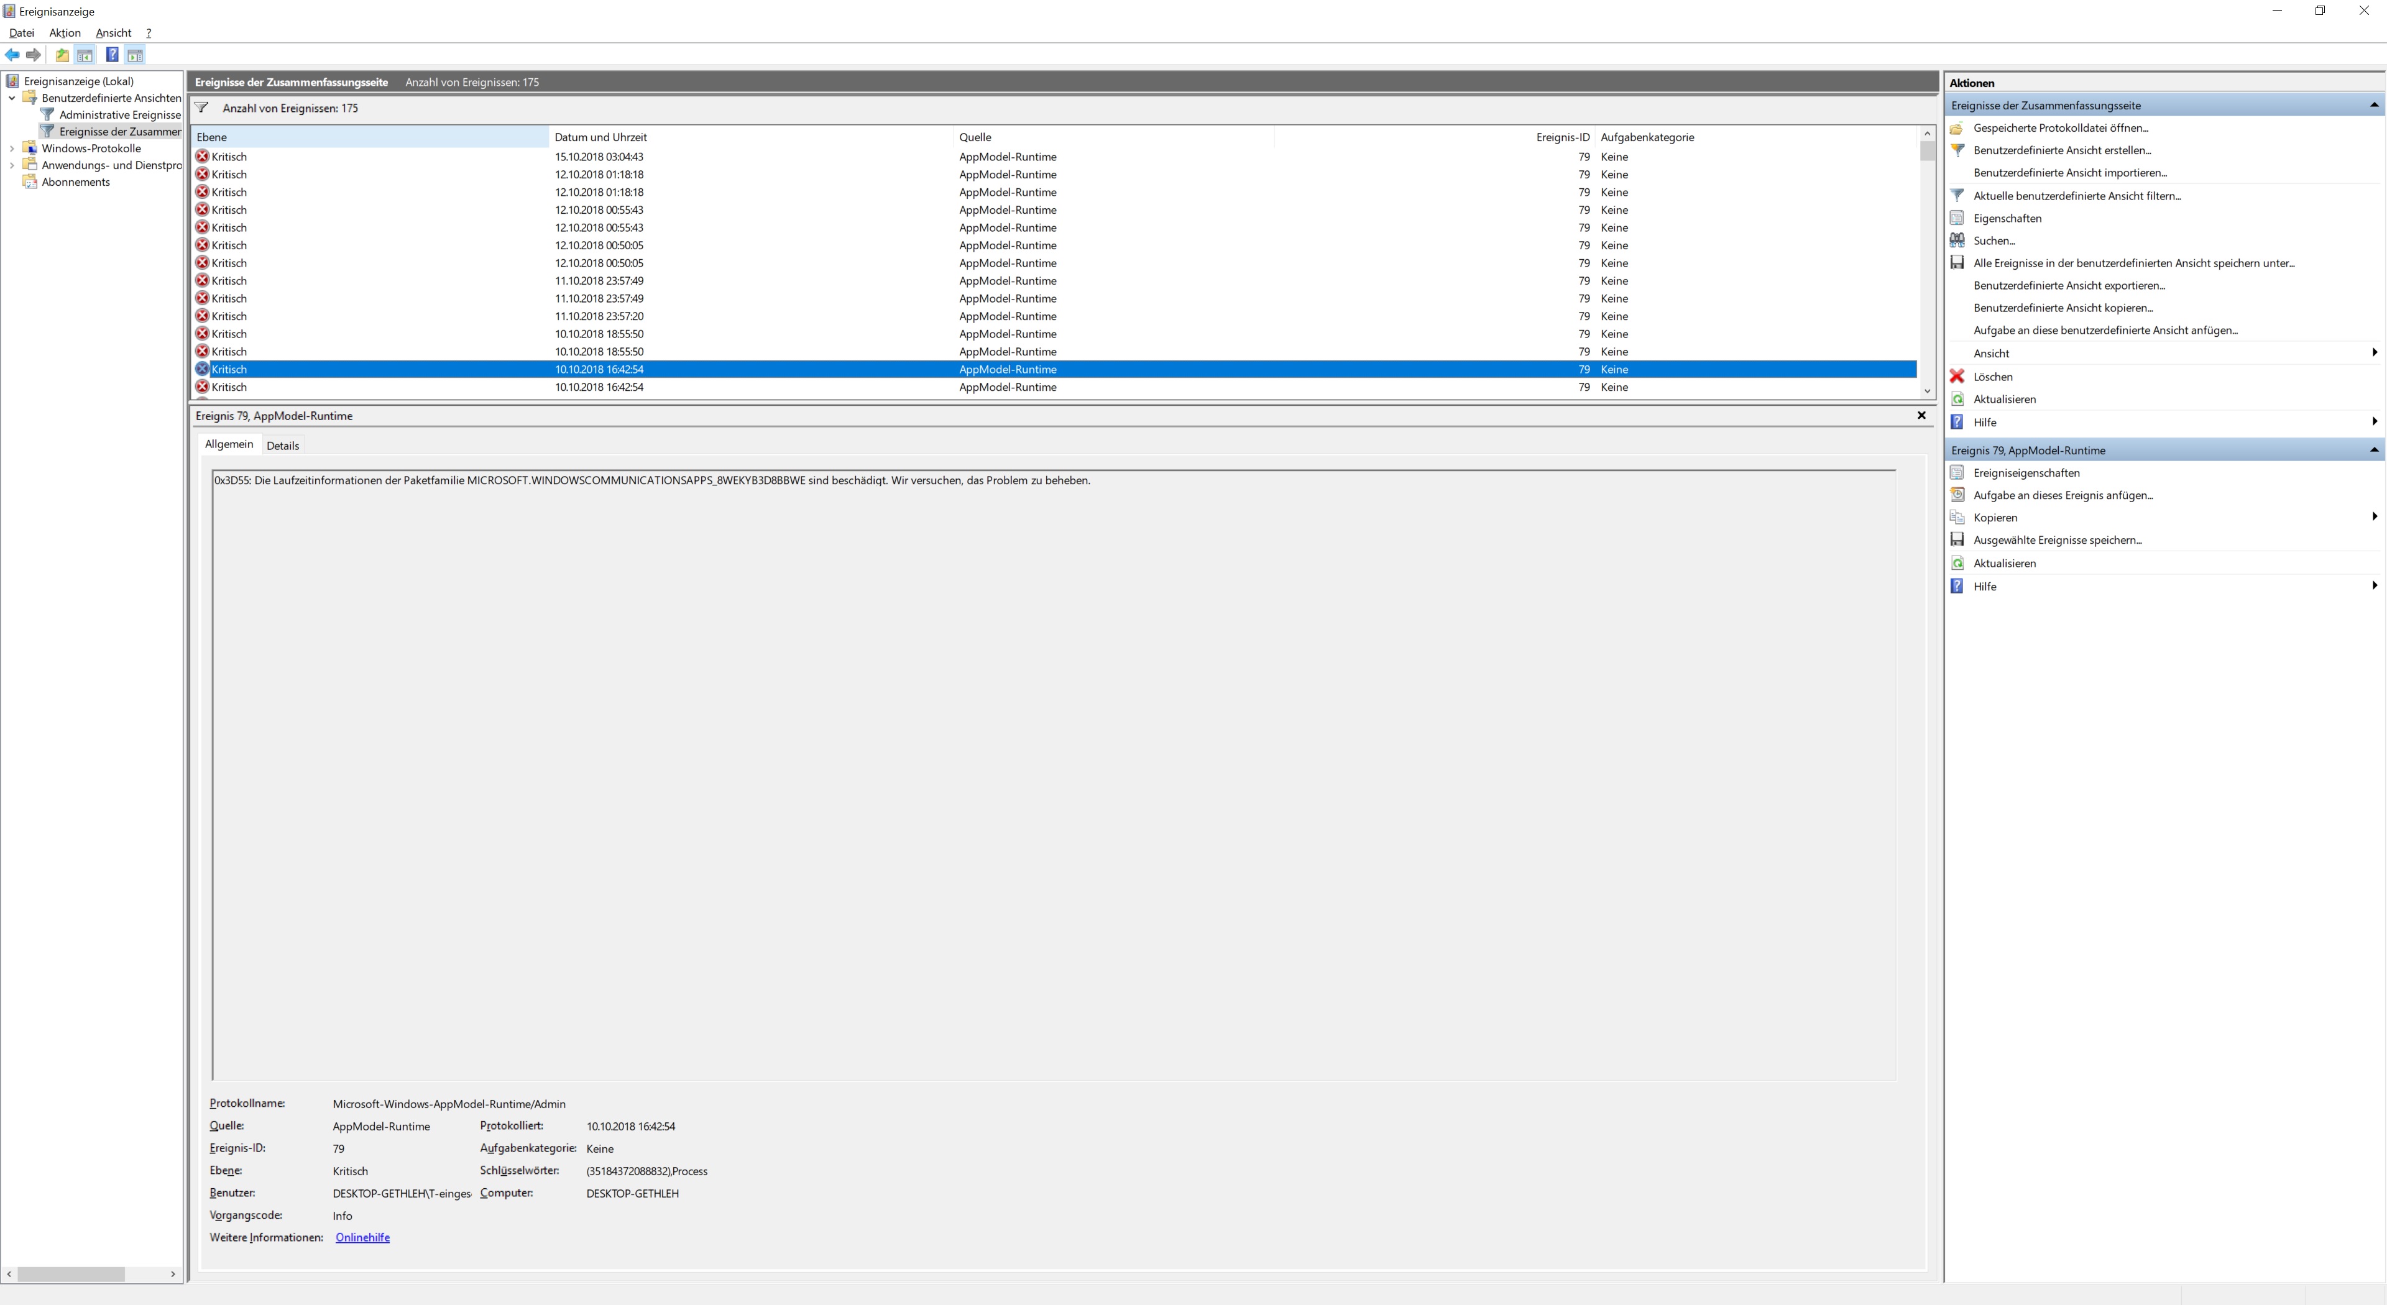Click the Ereignisanzeige (Lokal) root icon
The height and width of the screenshot is (1305, 2387).
(x=12, y=81)
